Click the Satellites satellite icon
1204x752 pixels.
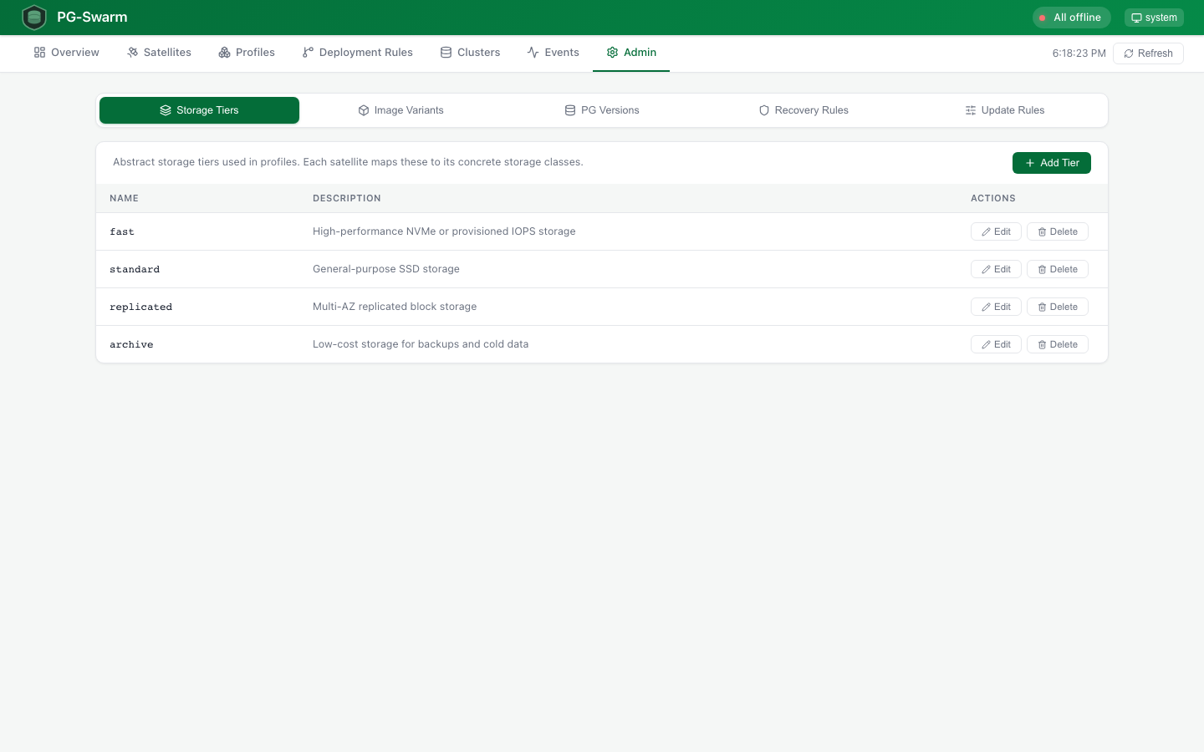[132, 53]
